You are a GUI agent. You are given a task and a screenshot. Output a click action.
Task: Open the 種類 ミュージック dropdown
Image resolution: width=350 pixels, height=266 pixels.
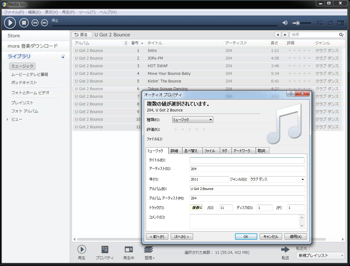coord(192,120)
